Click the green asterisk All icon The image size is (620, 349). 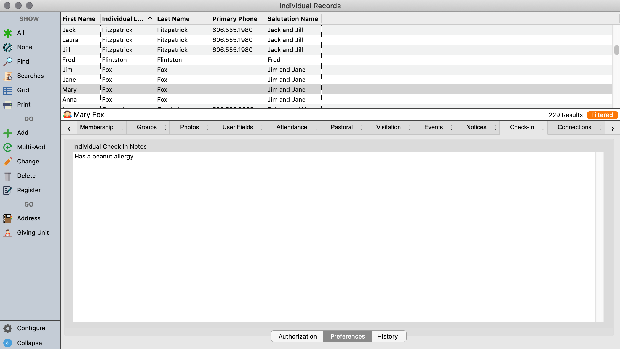[8, 33]
